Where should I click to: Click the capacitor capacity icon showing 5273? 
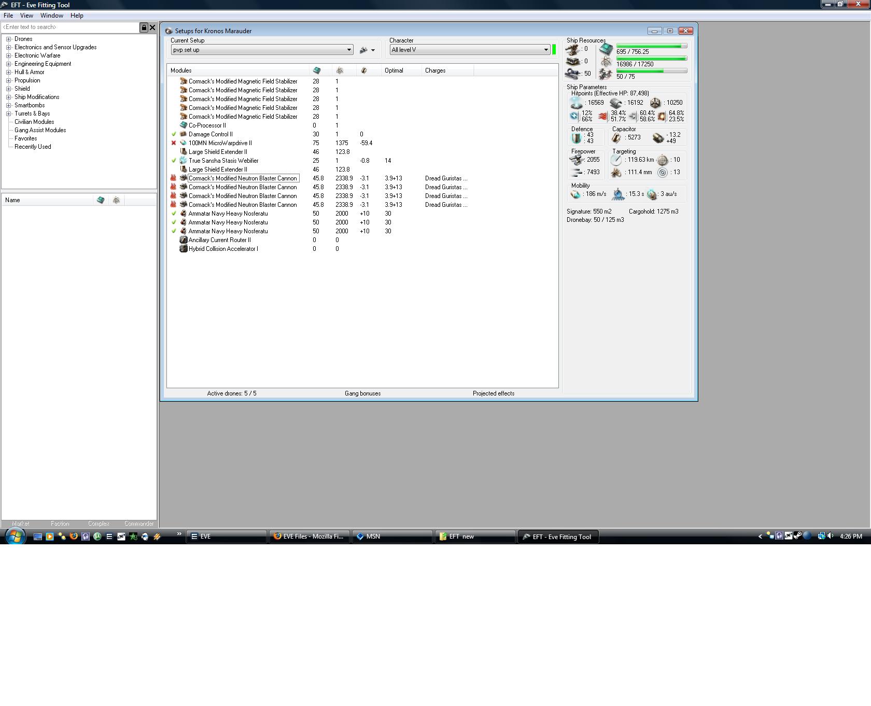click(x=616, y=138)
